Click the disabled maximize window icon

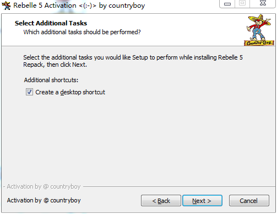(x=242, y=3)
